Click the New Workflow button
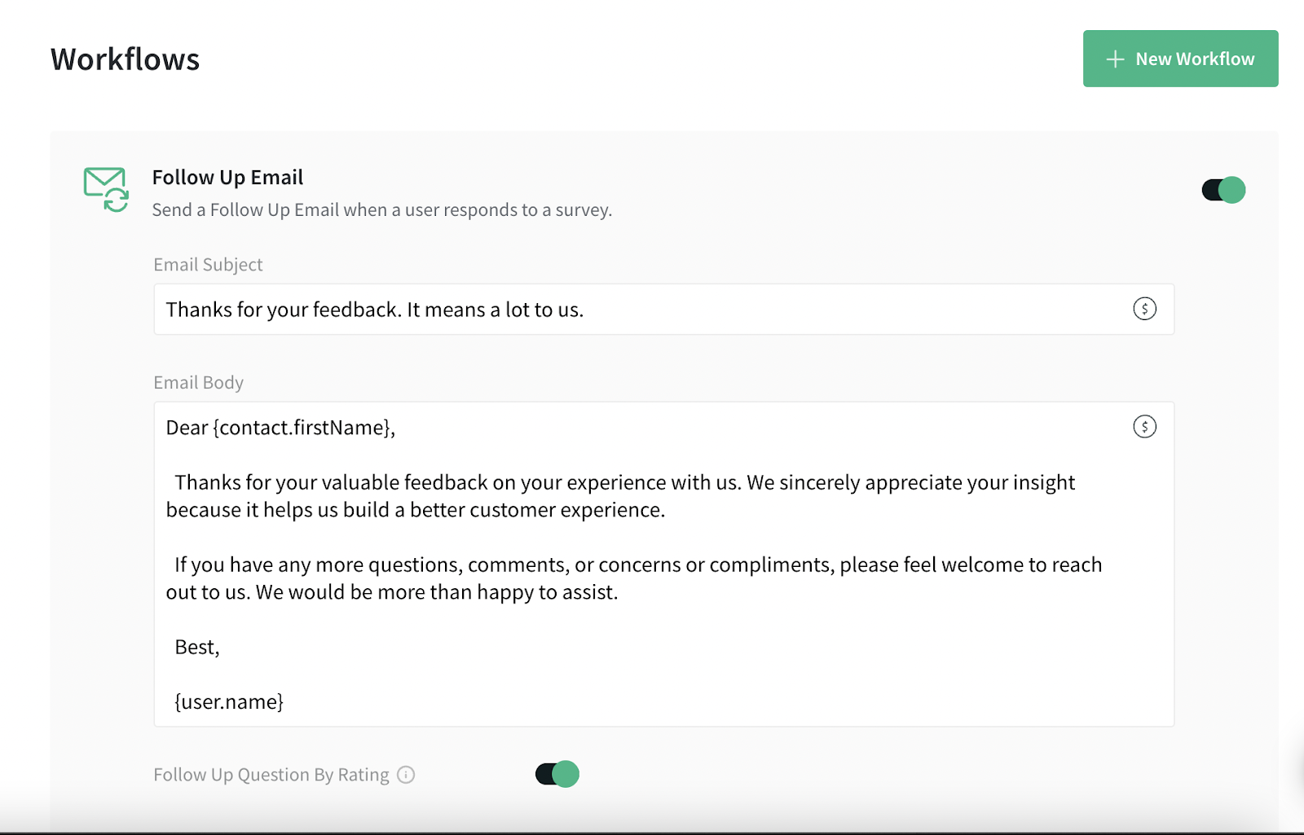 (x=1180, y=59)
